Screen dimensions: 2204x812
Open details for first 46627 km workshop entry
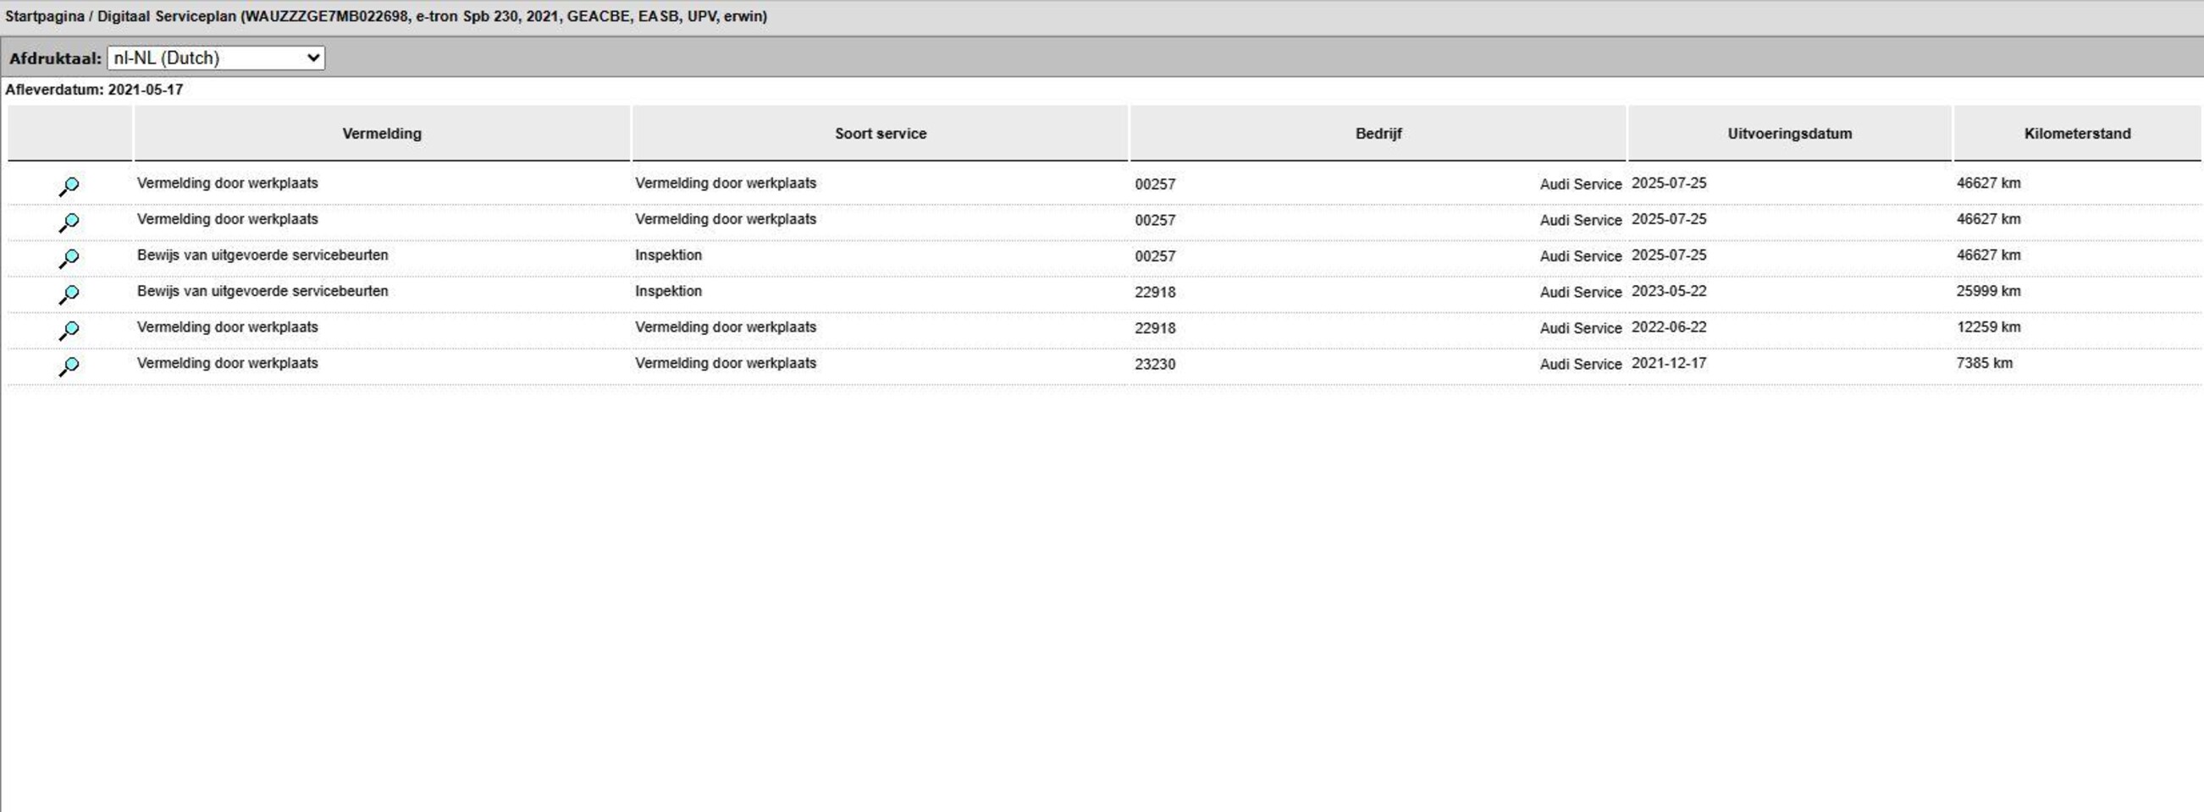(x=69, y=185)
